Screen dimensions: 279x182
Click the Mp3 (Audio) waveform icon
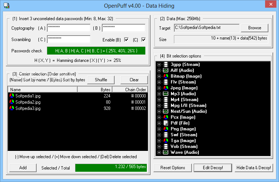pyautogui.click(x=165, y=94)
